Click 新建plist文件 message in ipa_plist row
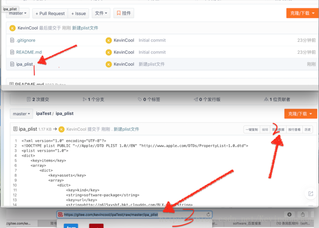 pyautogui.click(x=152, y=64)
